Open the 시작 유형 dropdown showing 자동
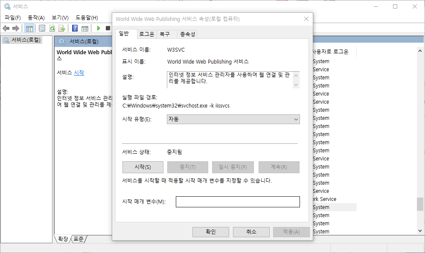425x253 pixels. tap(233, 119)
